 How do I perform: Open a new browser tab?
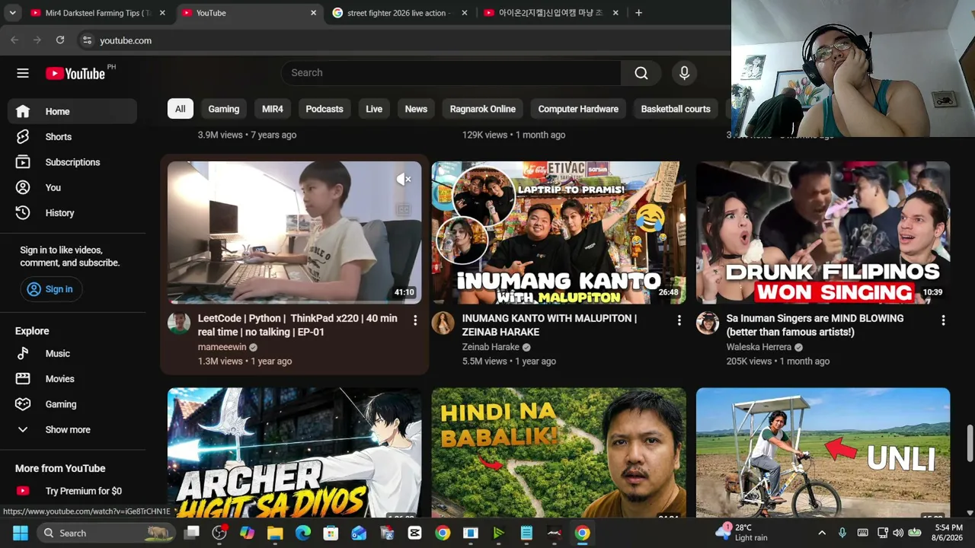[638, 13]
